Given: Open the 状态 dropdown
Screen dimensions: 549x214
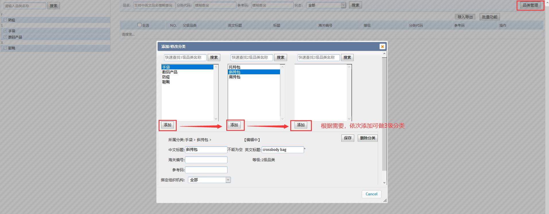Looking at the screenshot, I should click(x=343, y=5).
